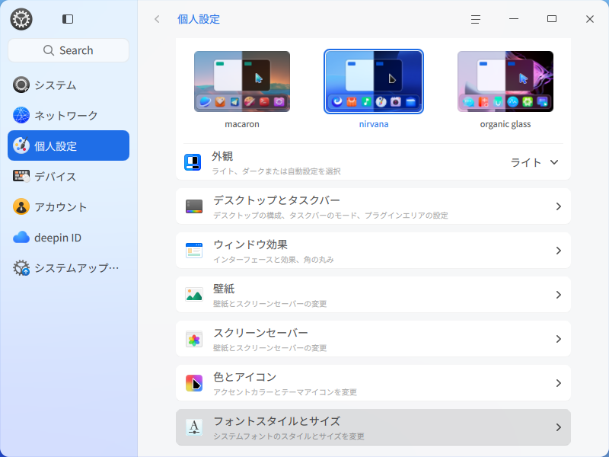The image size is (609, 457).
Task: Click the ウィンドウ効果 window icon
Action: click(194, 251)
